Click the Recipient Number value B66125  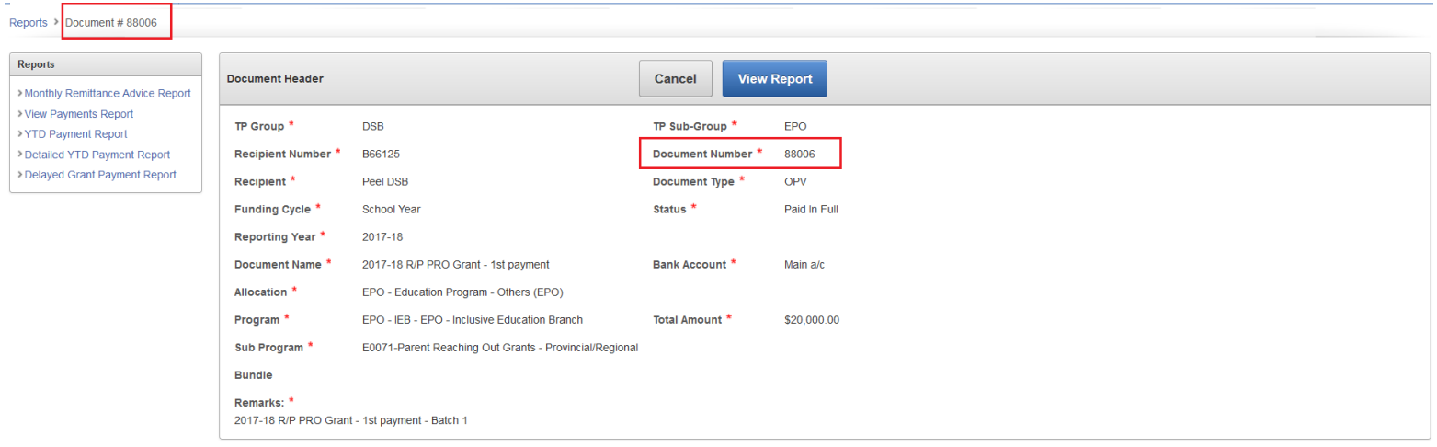(381, 154)
